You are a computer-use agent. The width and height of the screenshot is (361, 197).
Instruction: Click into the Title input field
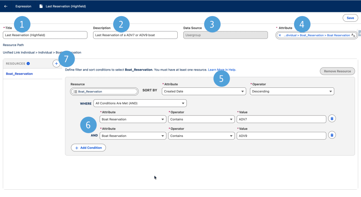tap(45, 35)
